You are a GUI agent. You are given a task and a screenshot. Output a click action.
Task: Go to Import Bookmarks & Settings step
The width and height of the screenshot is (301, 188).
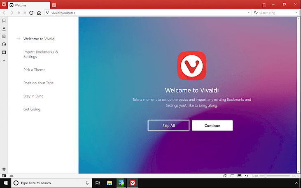tap(41, 54)
